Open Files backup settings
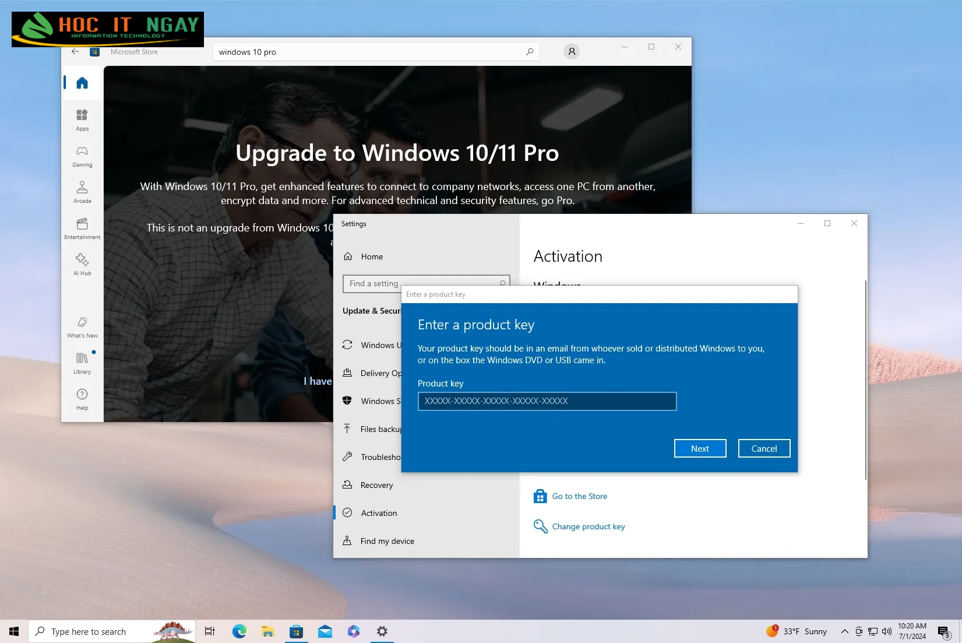The height and width of the screenshot is (643, 962). coord(373,429)
